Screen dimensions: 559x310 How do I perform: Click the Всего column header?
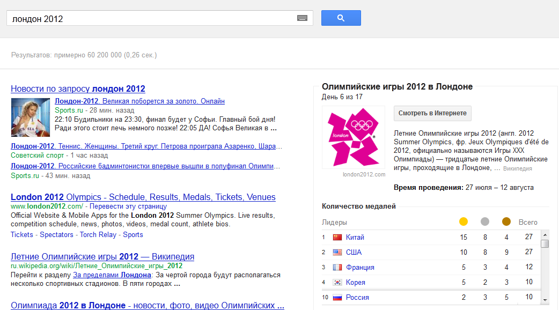coord(528,223)
